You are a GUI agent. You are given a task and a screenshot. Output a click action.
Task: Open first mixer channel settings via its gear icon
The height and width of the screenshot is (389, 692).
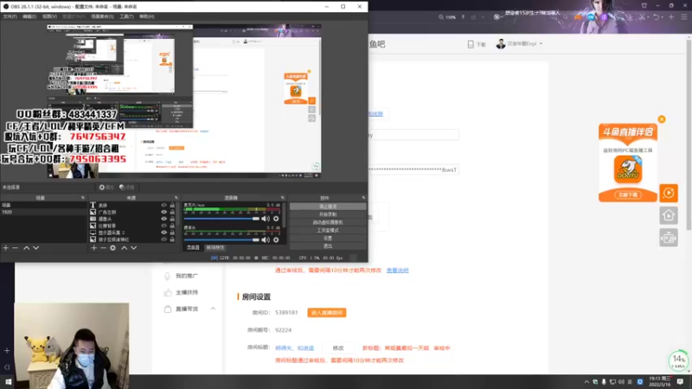pyautogui.click(x=276, y=219)
